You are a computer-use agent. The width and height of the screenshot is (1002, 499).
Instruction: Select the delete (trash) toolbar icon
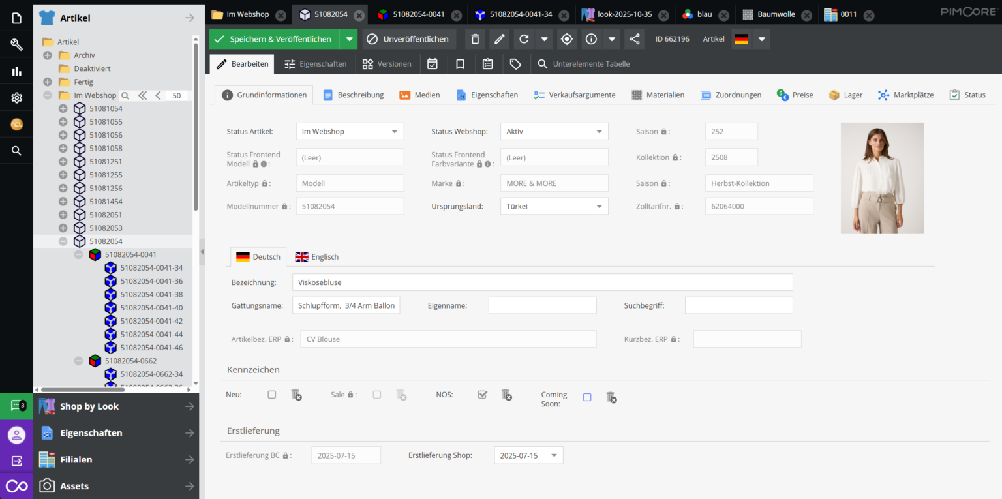[x=475, y=39]
